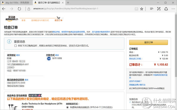This screenshot has width=177, height=110.
Task: Click 更改 next to 身份证信息
Action: tap(27, 80)
